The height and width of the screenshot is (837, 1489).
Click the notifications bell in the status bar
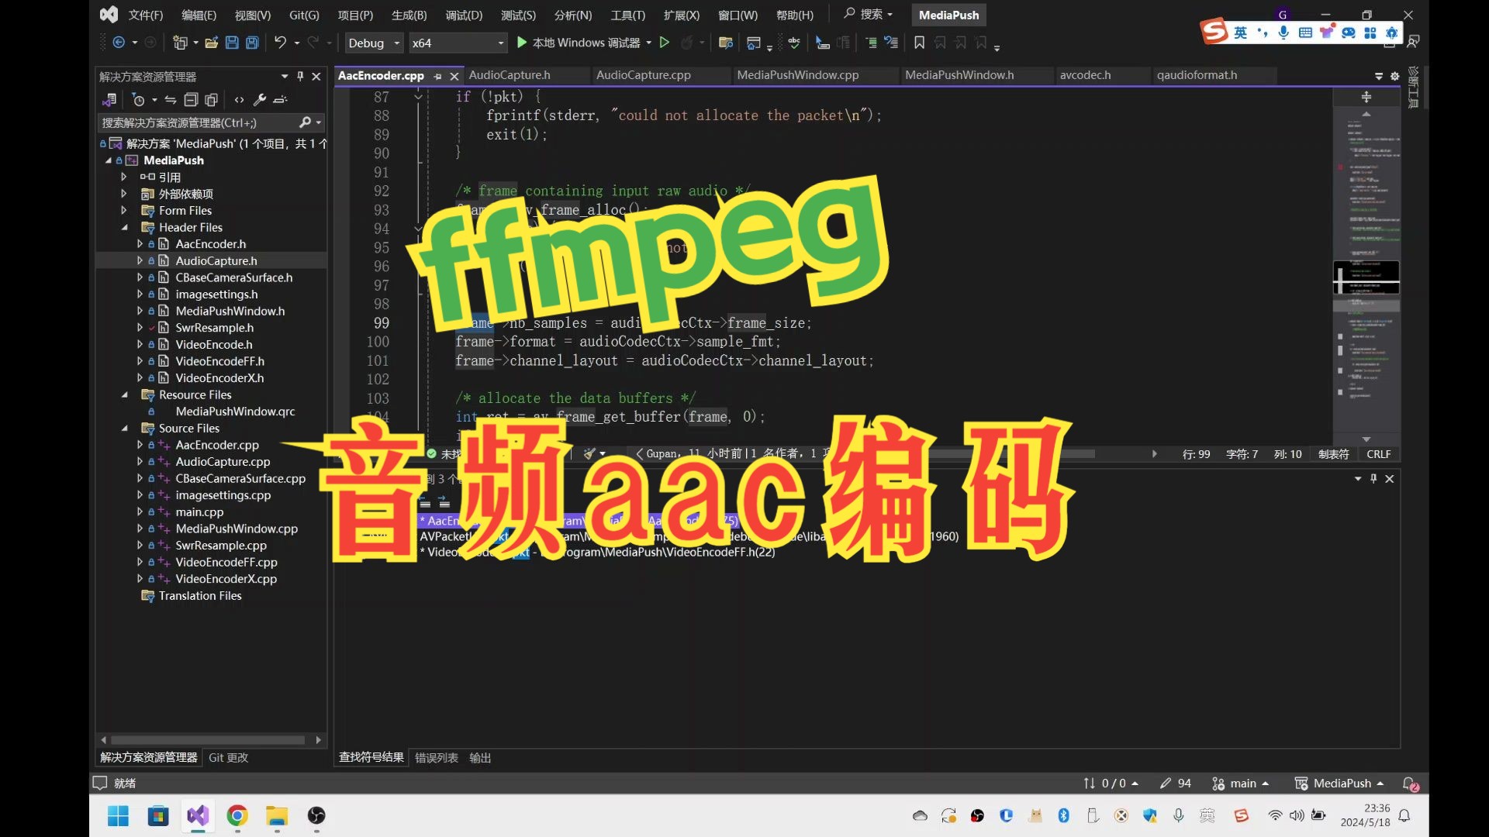[x=1410, y=784]
